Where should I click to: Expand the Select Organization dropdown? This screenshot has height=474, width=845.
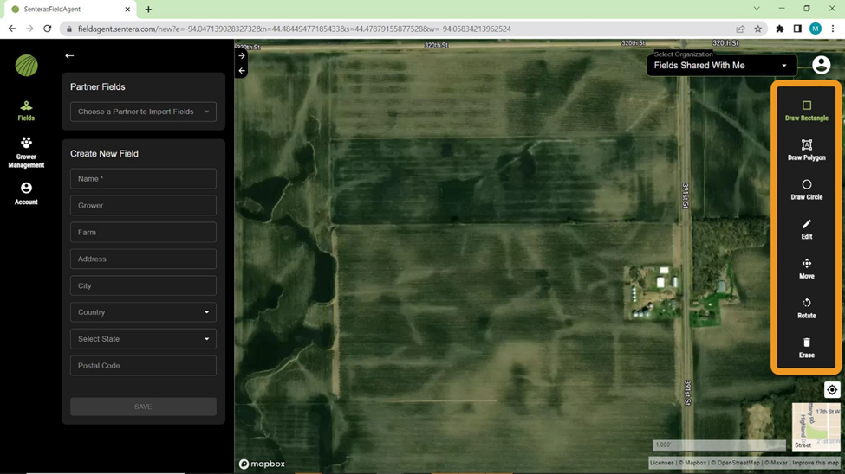tap(721, 66)
